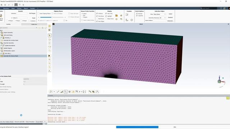
Task: Click the graphics window menu icon top-left of viewport
Action: pyautogui.click(x=54, y=24)
